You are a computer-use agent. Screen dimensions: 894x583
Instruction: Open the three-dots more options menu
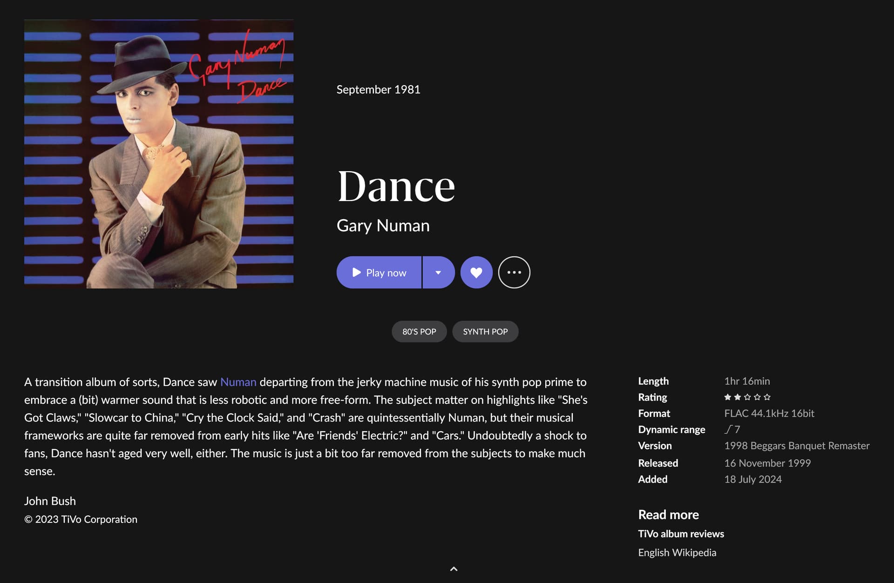click(x=514, y=272)
